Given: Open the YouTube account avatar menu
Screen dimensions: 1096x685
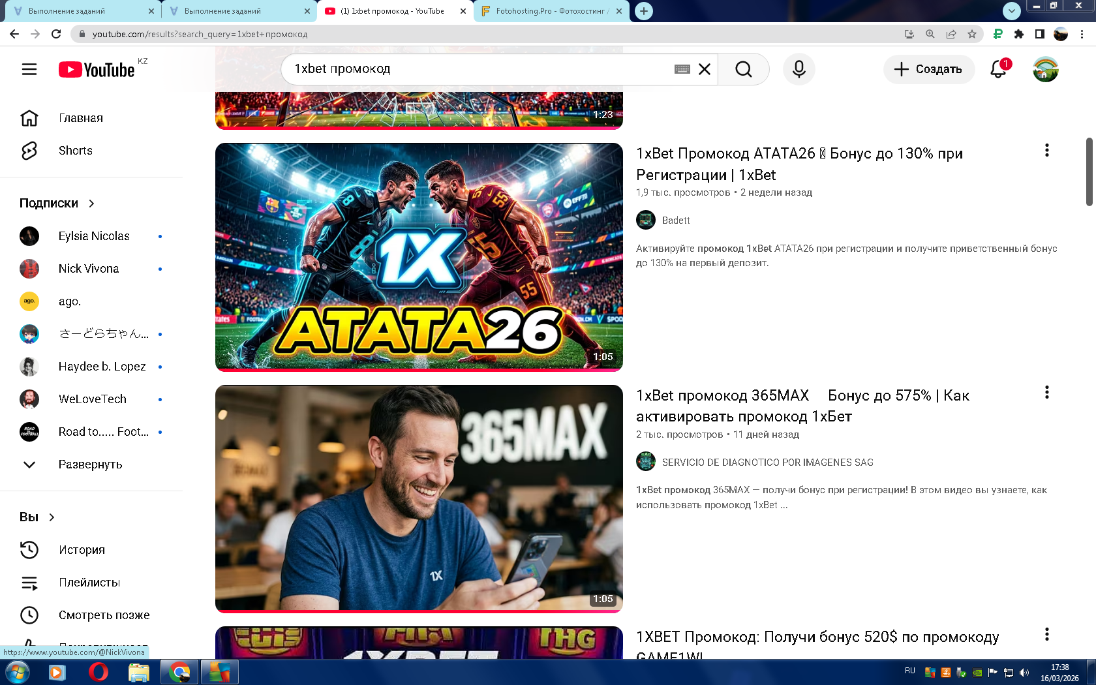Looking at the screenshot, I should click(1046, 69).
